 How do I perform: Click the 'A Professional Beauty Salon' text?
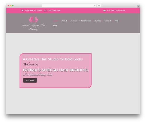[x=37, y=75]
